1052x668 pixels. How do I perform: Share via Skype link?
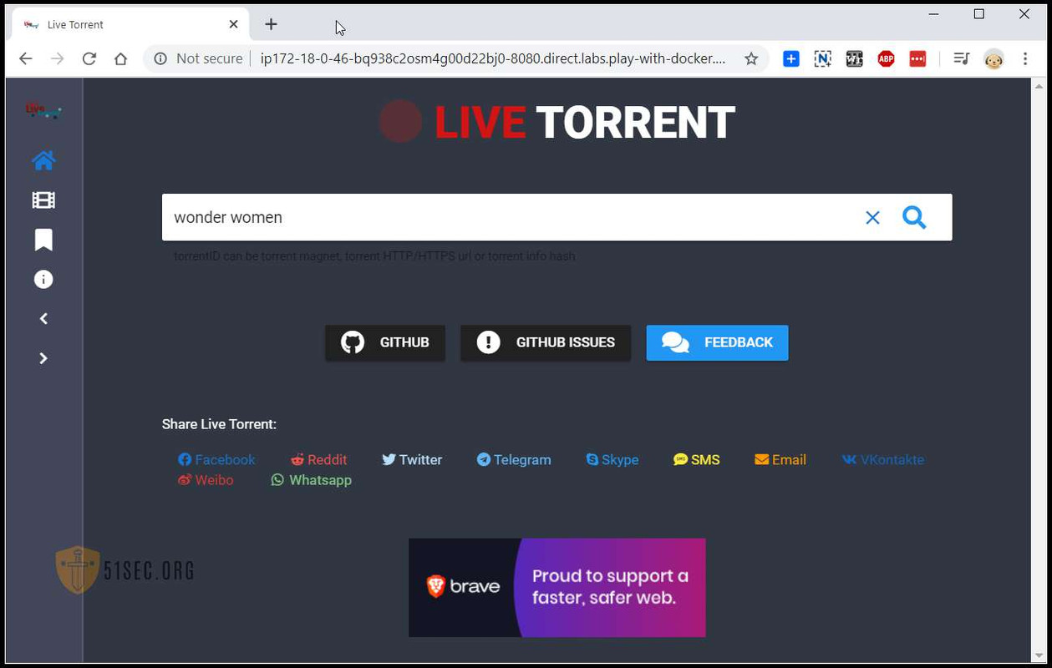point(612,459)
